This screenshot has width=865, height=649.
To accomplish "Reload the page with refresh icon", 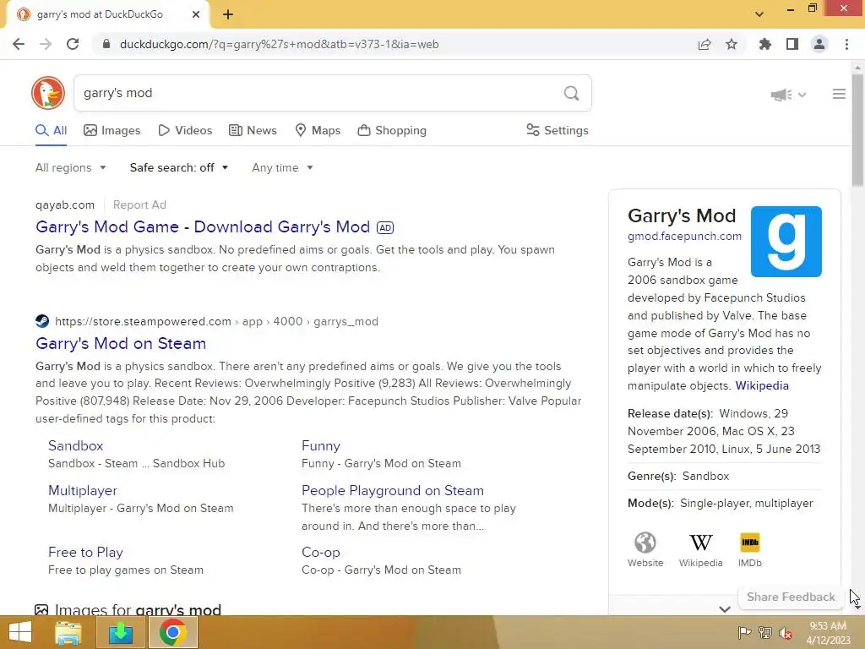I will click(x=73, y=44).
